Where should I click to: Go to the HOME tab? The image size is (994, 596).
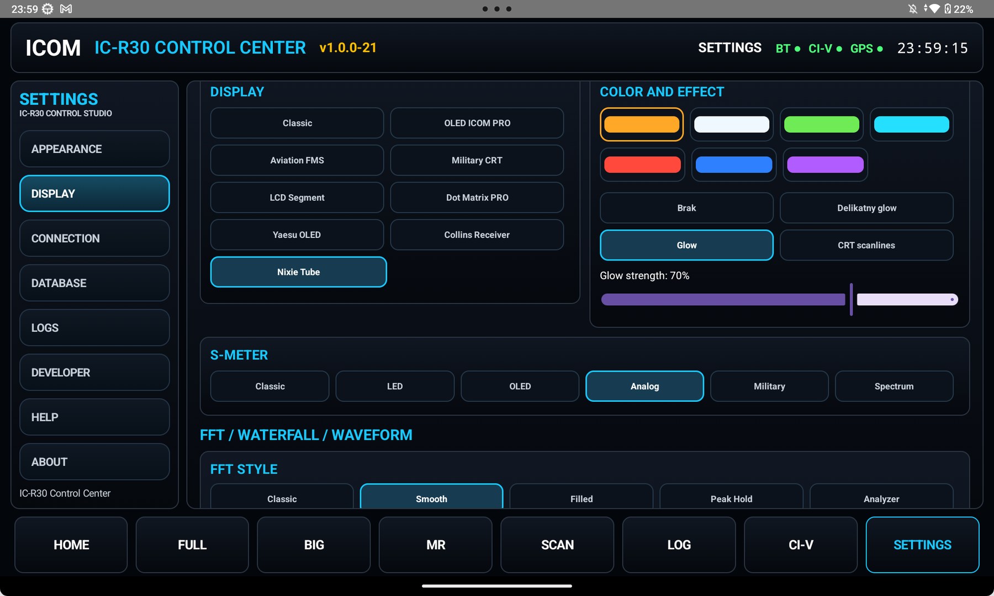point(71,545)
